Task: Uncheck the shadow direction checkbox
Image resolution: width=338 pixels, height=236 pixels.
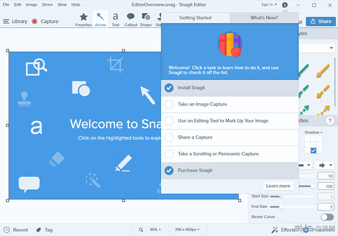Action: 314,150
